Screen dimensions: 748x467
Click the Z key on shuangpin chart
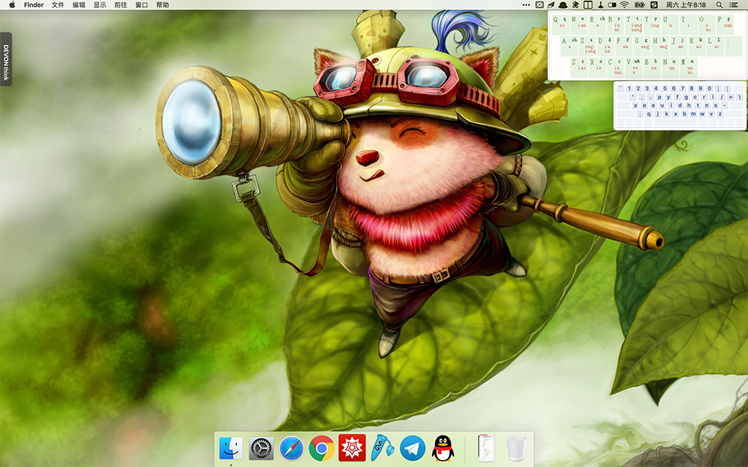pos(579,68)
